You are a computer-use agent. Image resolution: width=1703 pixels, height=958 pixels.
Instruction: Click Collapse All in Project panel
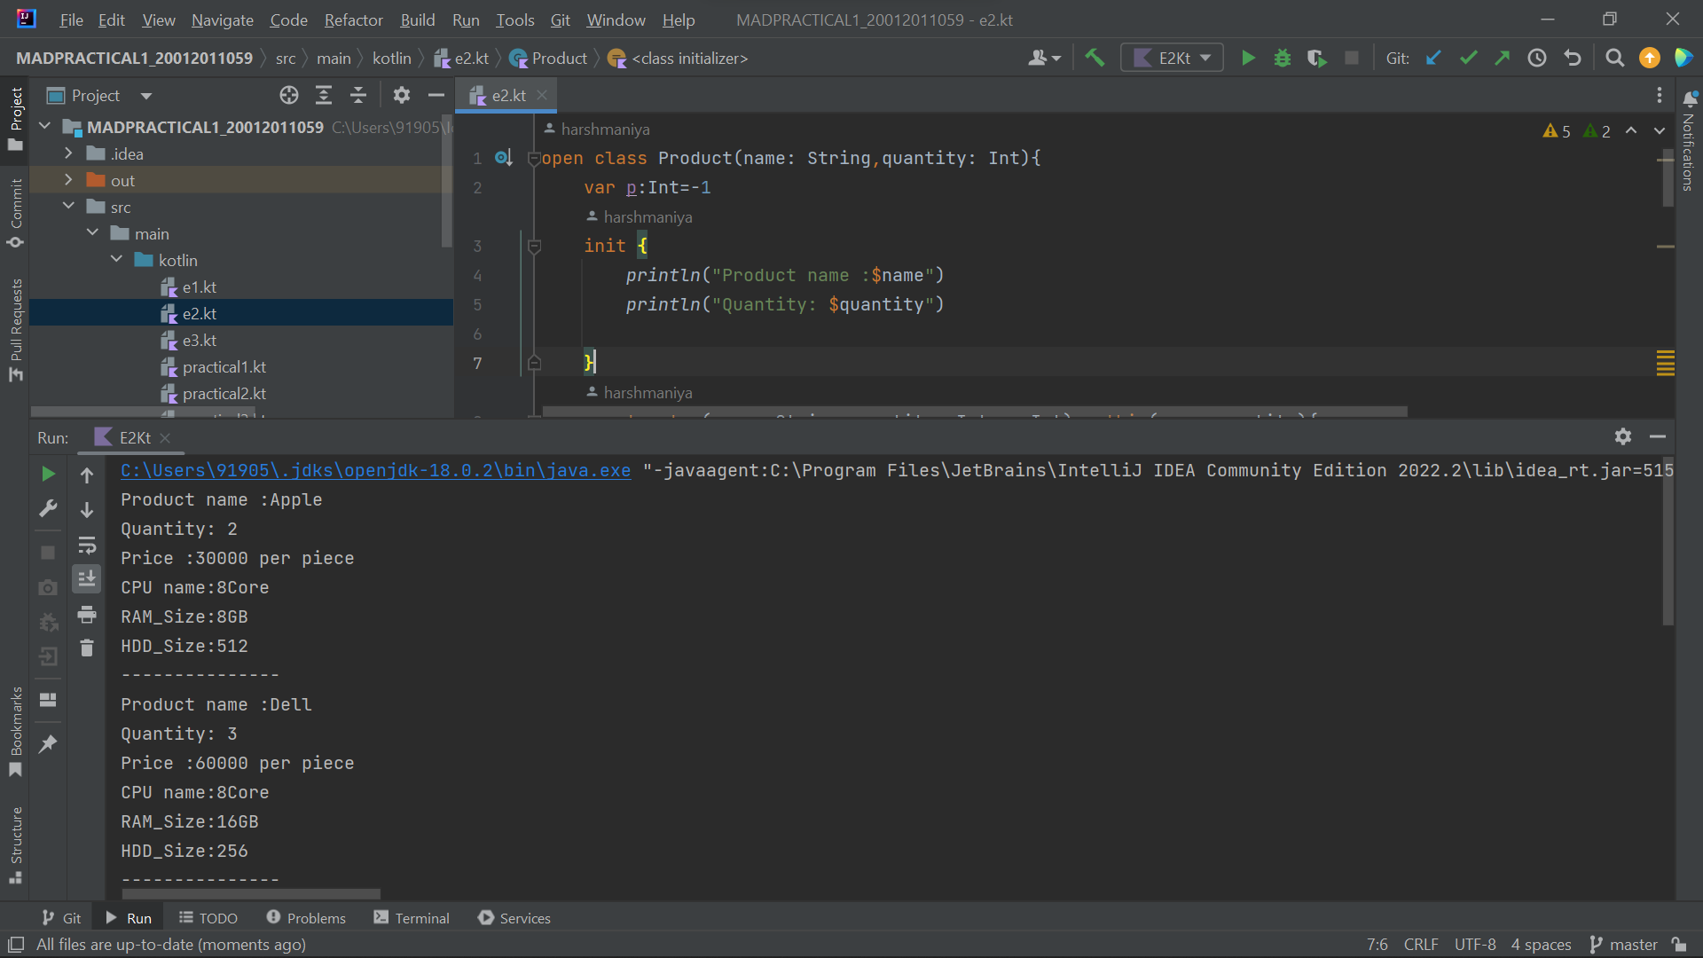[358, 95]
